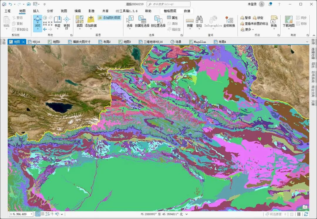Image resolution: width=317 pixels, height=219 pixels.
Task: Expand the 添加数据 dropdown arrow
Action: pyautogui.click(x=91, y=29)
